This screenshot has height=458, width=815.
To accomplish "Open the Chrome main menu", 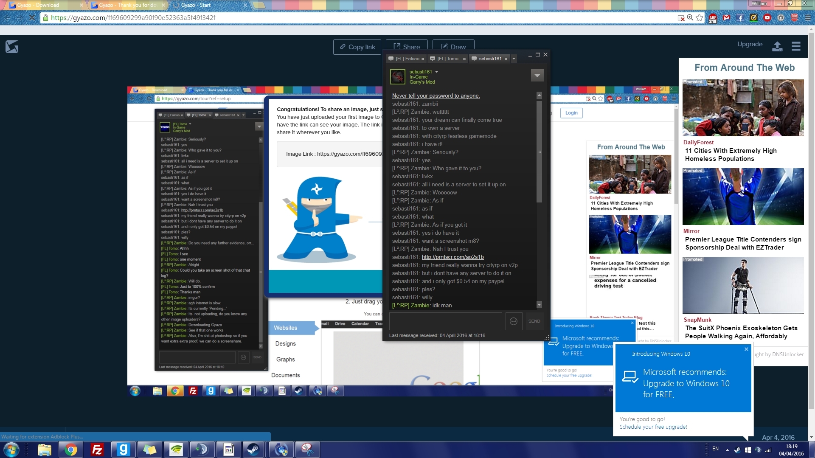I will coord(807,18).
